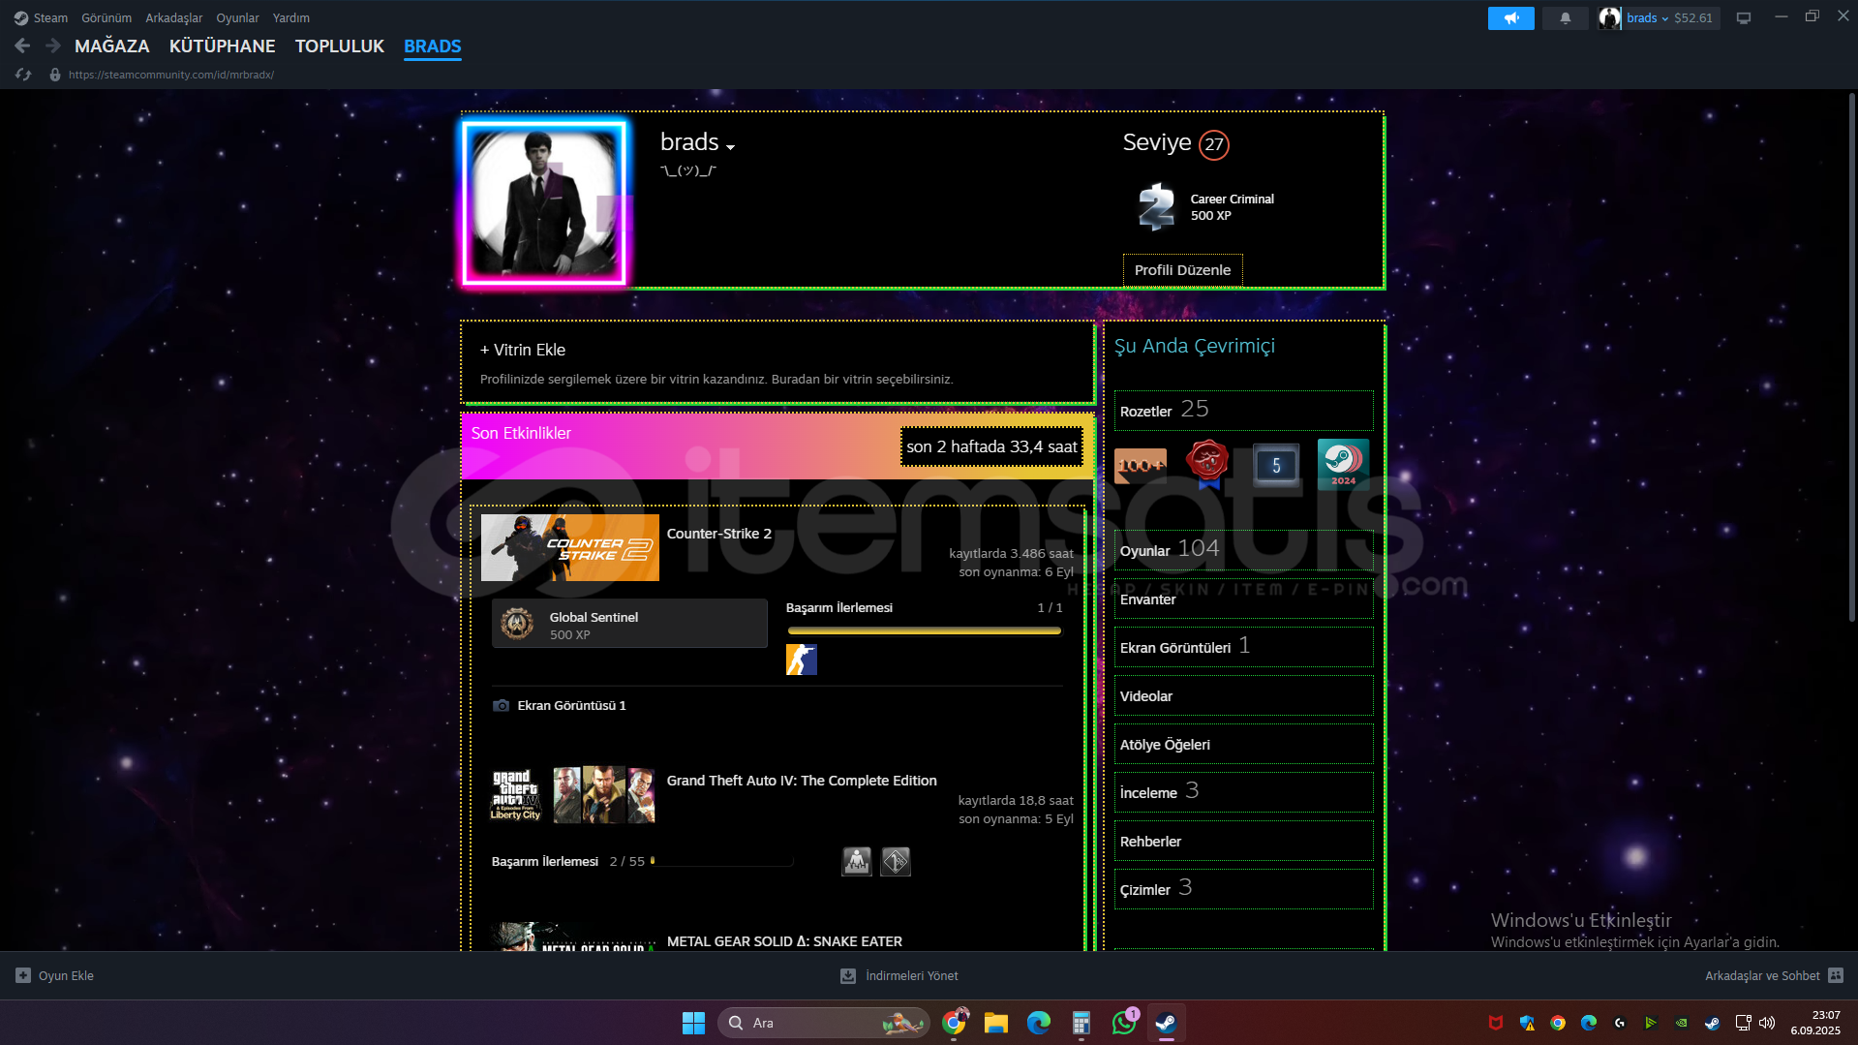View the Counter-Strike 2 achievement icon
Viewport: 1858px width, 1045px height.
click(801, 660)
